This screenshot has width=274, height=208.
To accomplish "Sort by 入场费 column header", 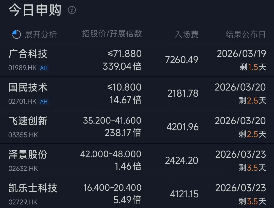I will [x=186, y=34].
